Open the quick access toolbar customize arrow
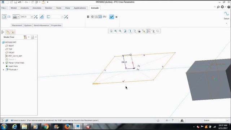The image size is (231, 130). pyautogui.click(x=48, y=2)
